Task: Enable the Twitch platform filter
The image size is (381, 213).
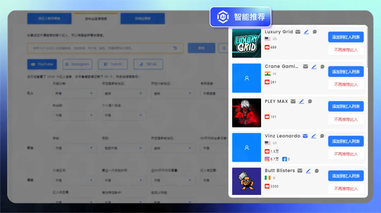Action: [113, 64]
